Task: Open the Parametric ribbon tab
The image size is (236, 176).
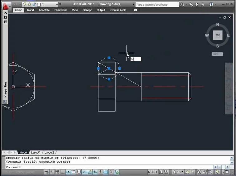Action: tap(61, 10)
